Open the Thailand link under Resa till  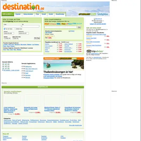[6, 136]
